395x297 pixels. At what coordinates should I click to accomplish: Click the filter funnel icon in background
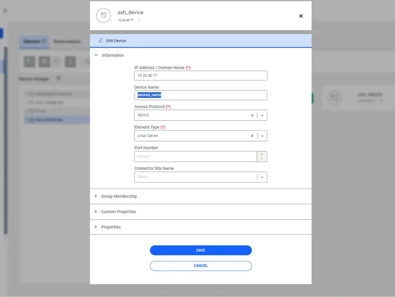coord(59,79)
